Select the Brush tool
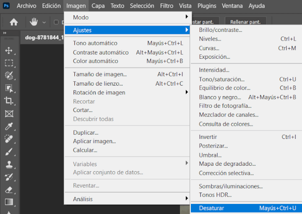 point(9,151)
